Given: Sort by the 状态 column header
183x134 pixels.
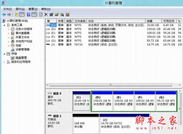Looking at the screenshot, I should click(116, 21).
